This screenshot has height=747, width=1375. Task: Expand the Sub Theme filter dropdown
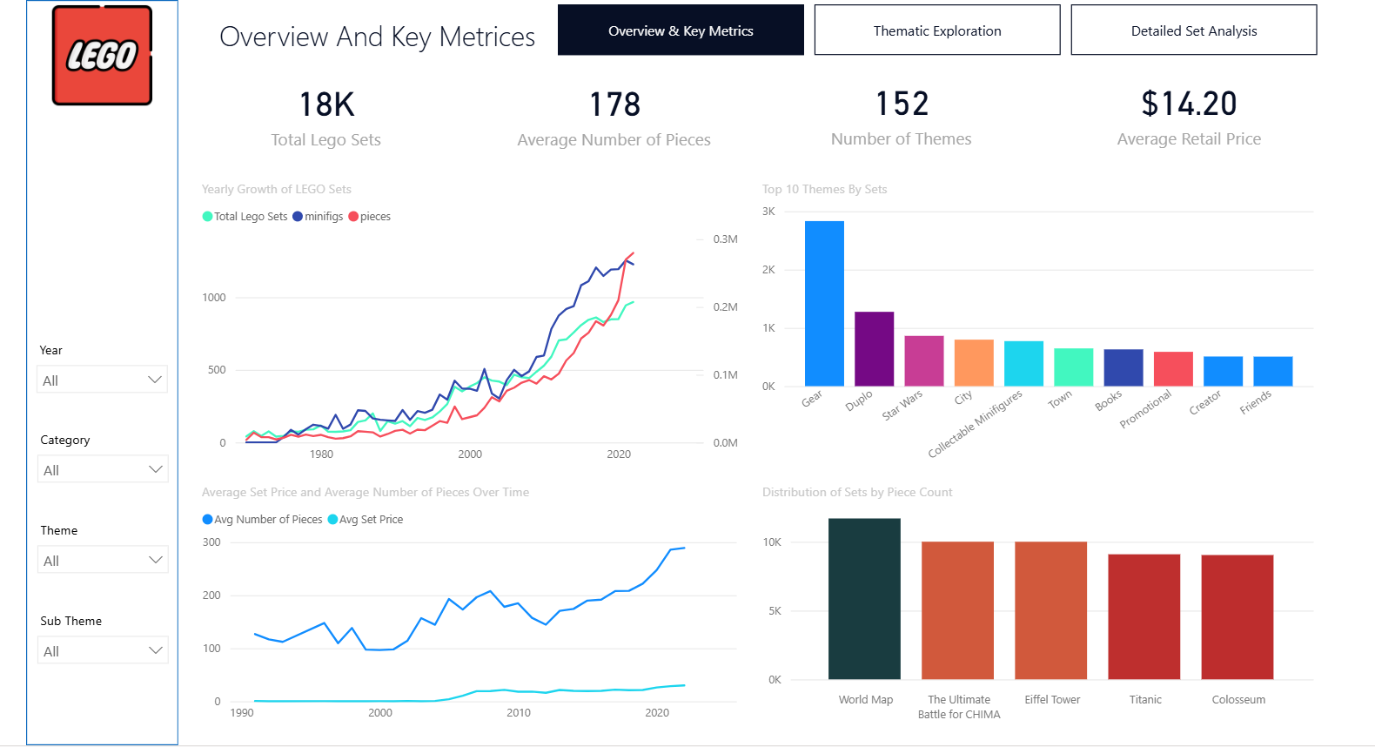103,650
